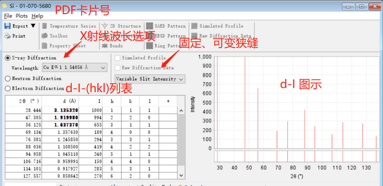383x186 pixels.
Task: Select X-ray Diffraction radio button
Action: tap(8, 58)
